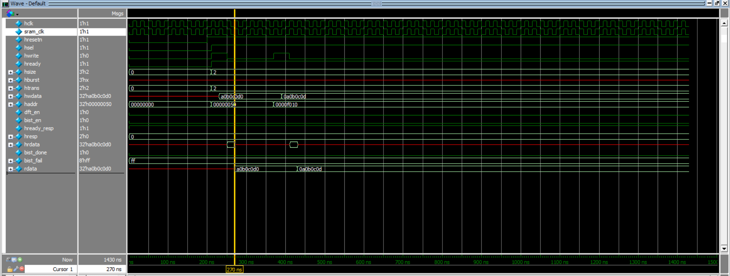The height and width of the screenshot is (276, 730).
Task: Select the 3'h2 value of hsize
Action: 84,72
